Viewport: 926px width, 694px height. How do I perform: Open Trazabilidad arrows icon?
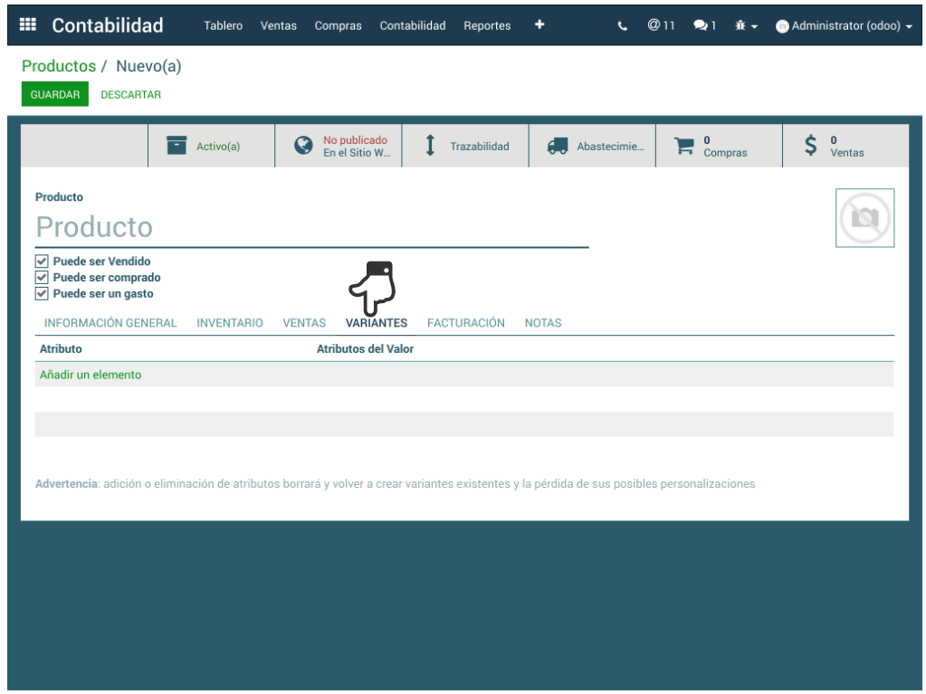(431, 146)
